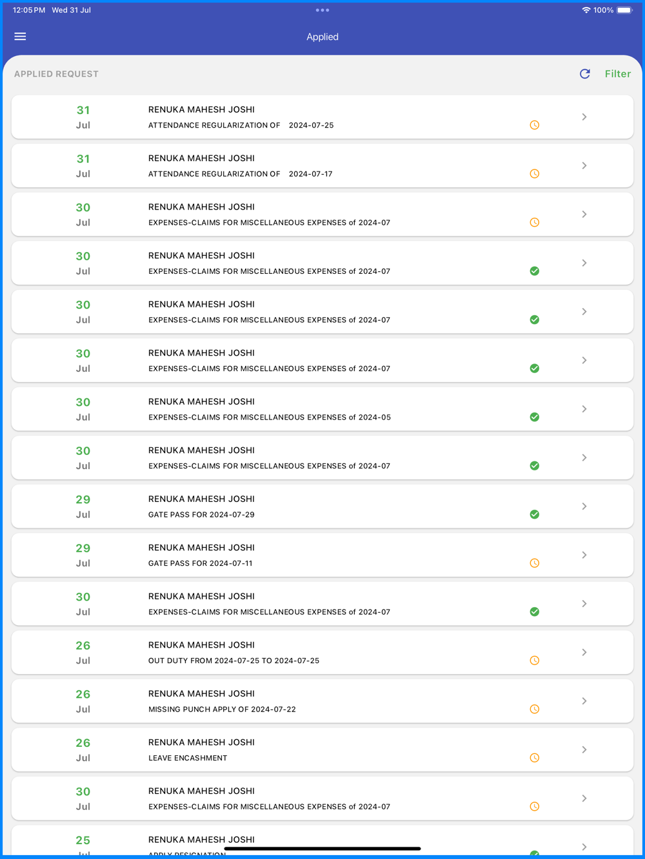
Task: Click employee name on Leave Encashment row
Action: click(x=201, y=742)
